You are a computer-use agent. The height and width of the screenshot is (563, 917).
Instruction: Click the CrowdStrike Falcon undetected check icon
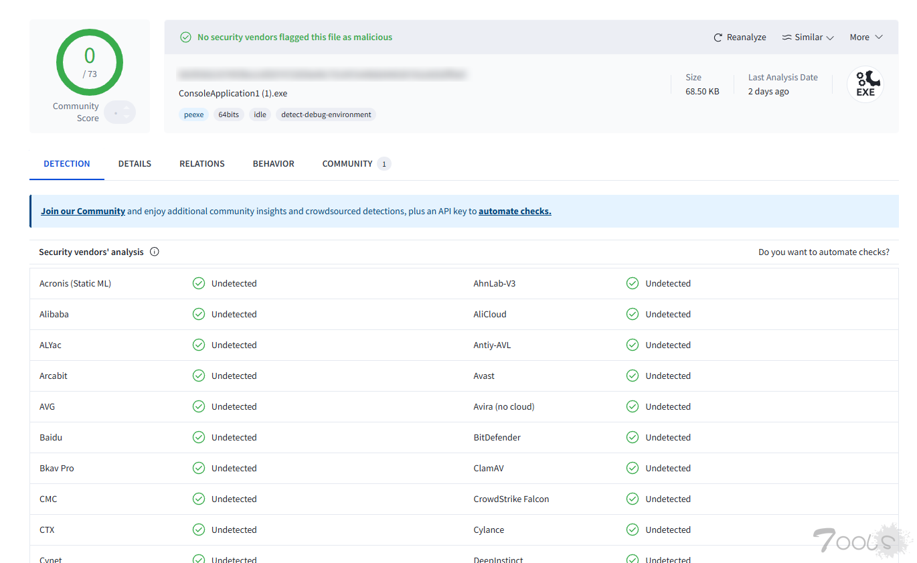click(x=633, y=499)
